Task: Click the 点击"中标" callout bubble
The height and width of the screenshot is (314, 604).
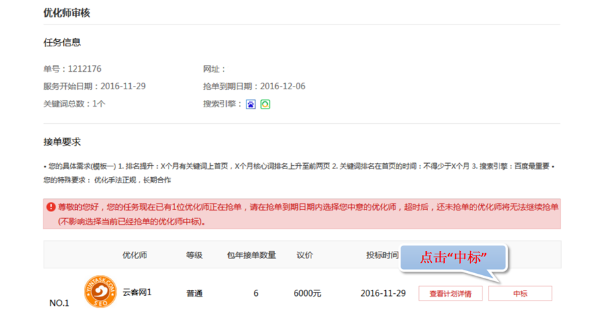Action: click(x=453, y=258)
